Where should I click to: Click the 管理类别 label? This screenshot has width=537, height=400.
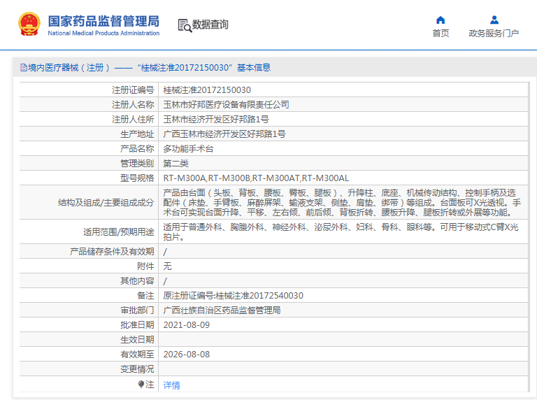tap(137, 164)
